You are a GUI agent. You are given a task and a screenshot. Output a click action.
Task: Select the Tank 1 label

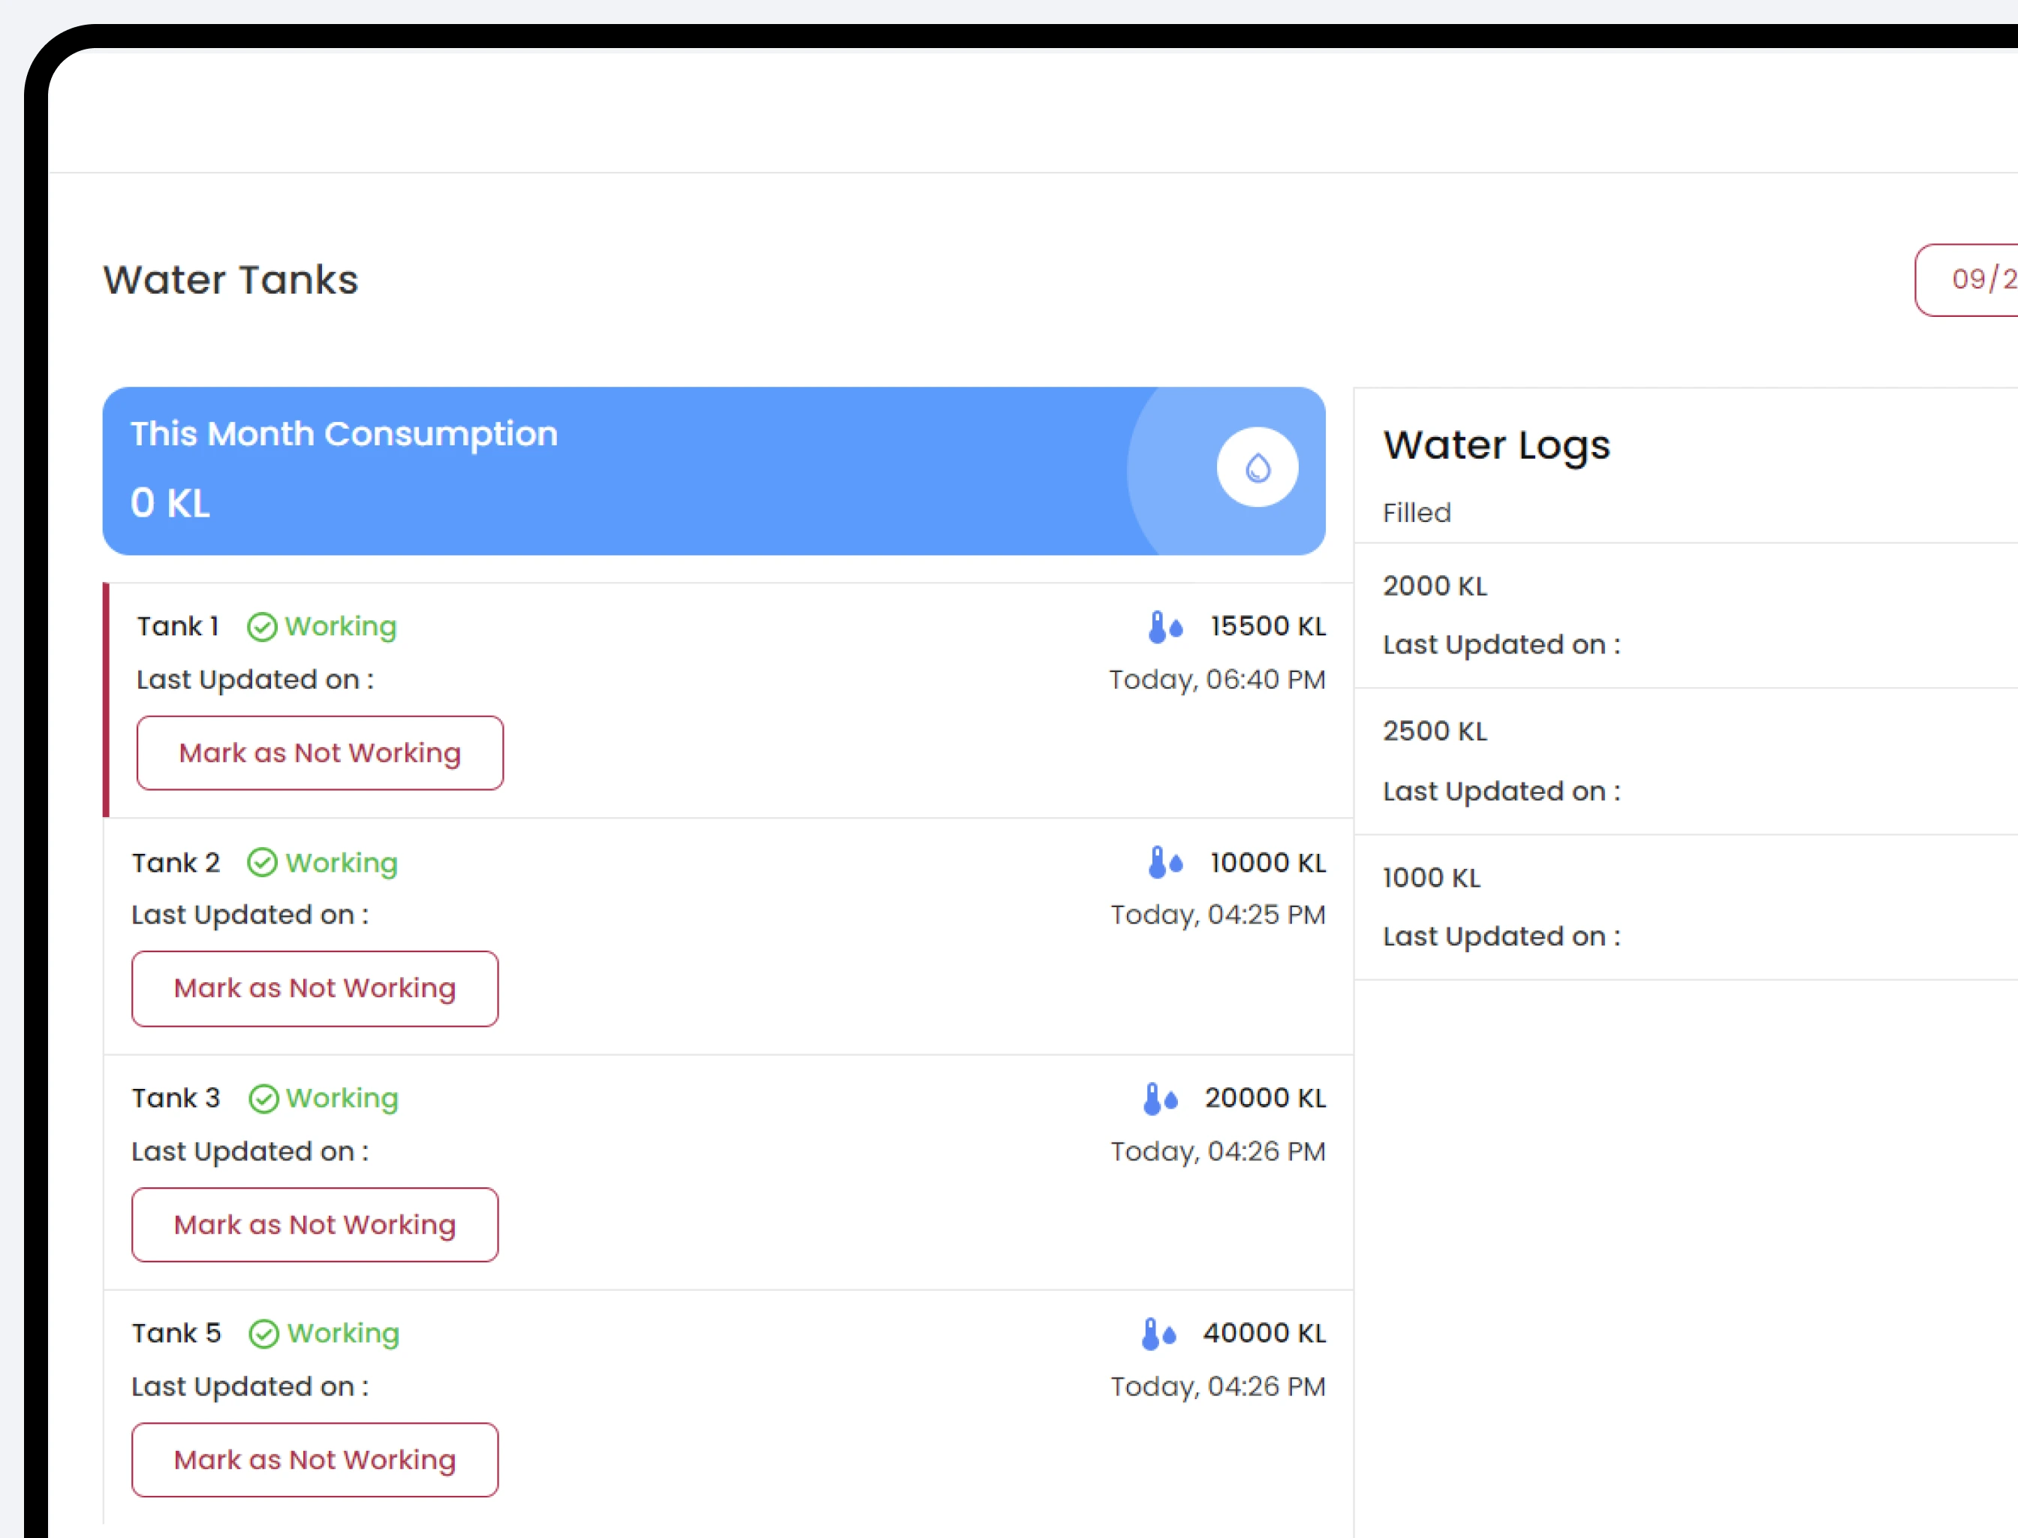[177, 626]
